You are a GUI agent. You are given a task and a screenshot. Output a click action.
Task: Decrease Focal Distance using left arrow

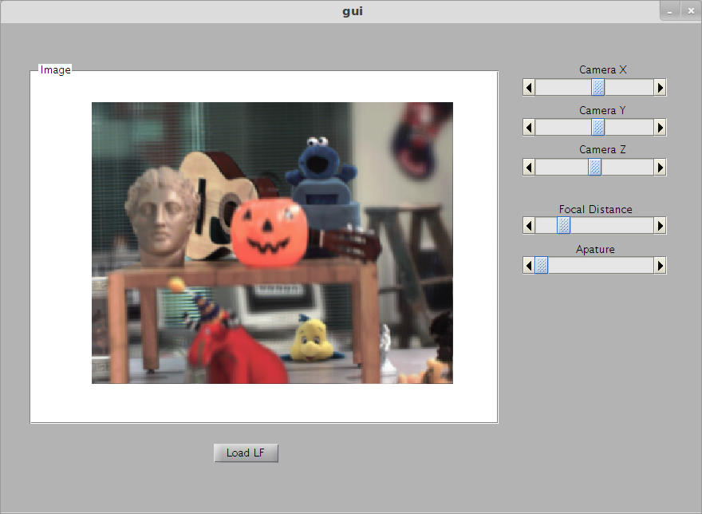(529, 226)
